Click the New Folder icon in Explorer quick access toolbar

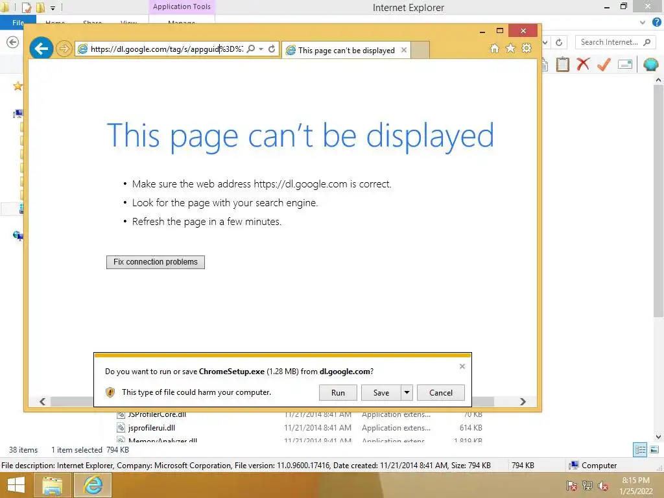41,7
